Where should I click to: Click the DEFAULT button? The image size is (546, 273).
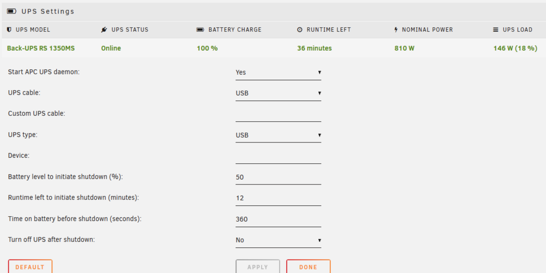[x=30, y=267]
